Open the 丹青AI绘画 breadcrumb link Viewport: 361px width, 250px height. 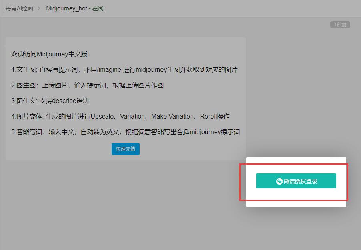point(19,8)
